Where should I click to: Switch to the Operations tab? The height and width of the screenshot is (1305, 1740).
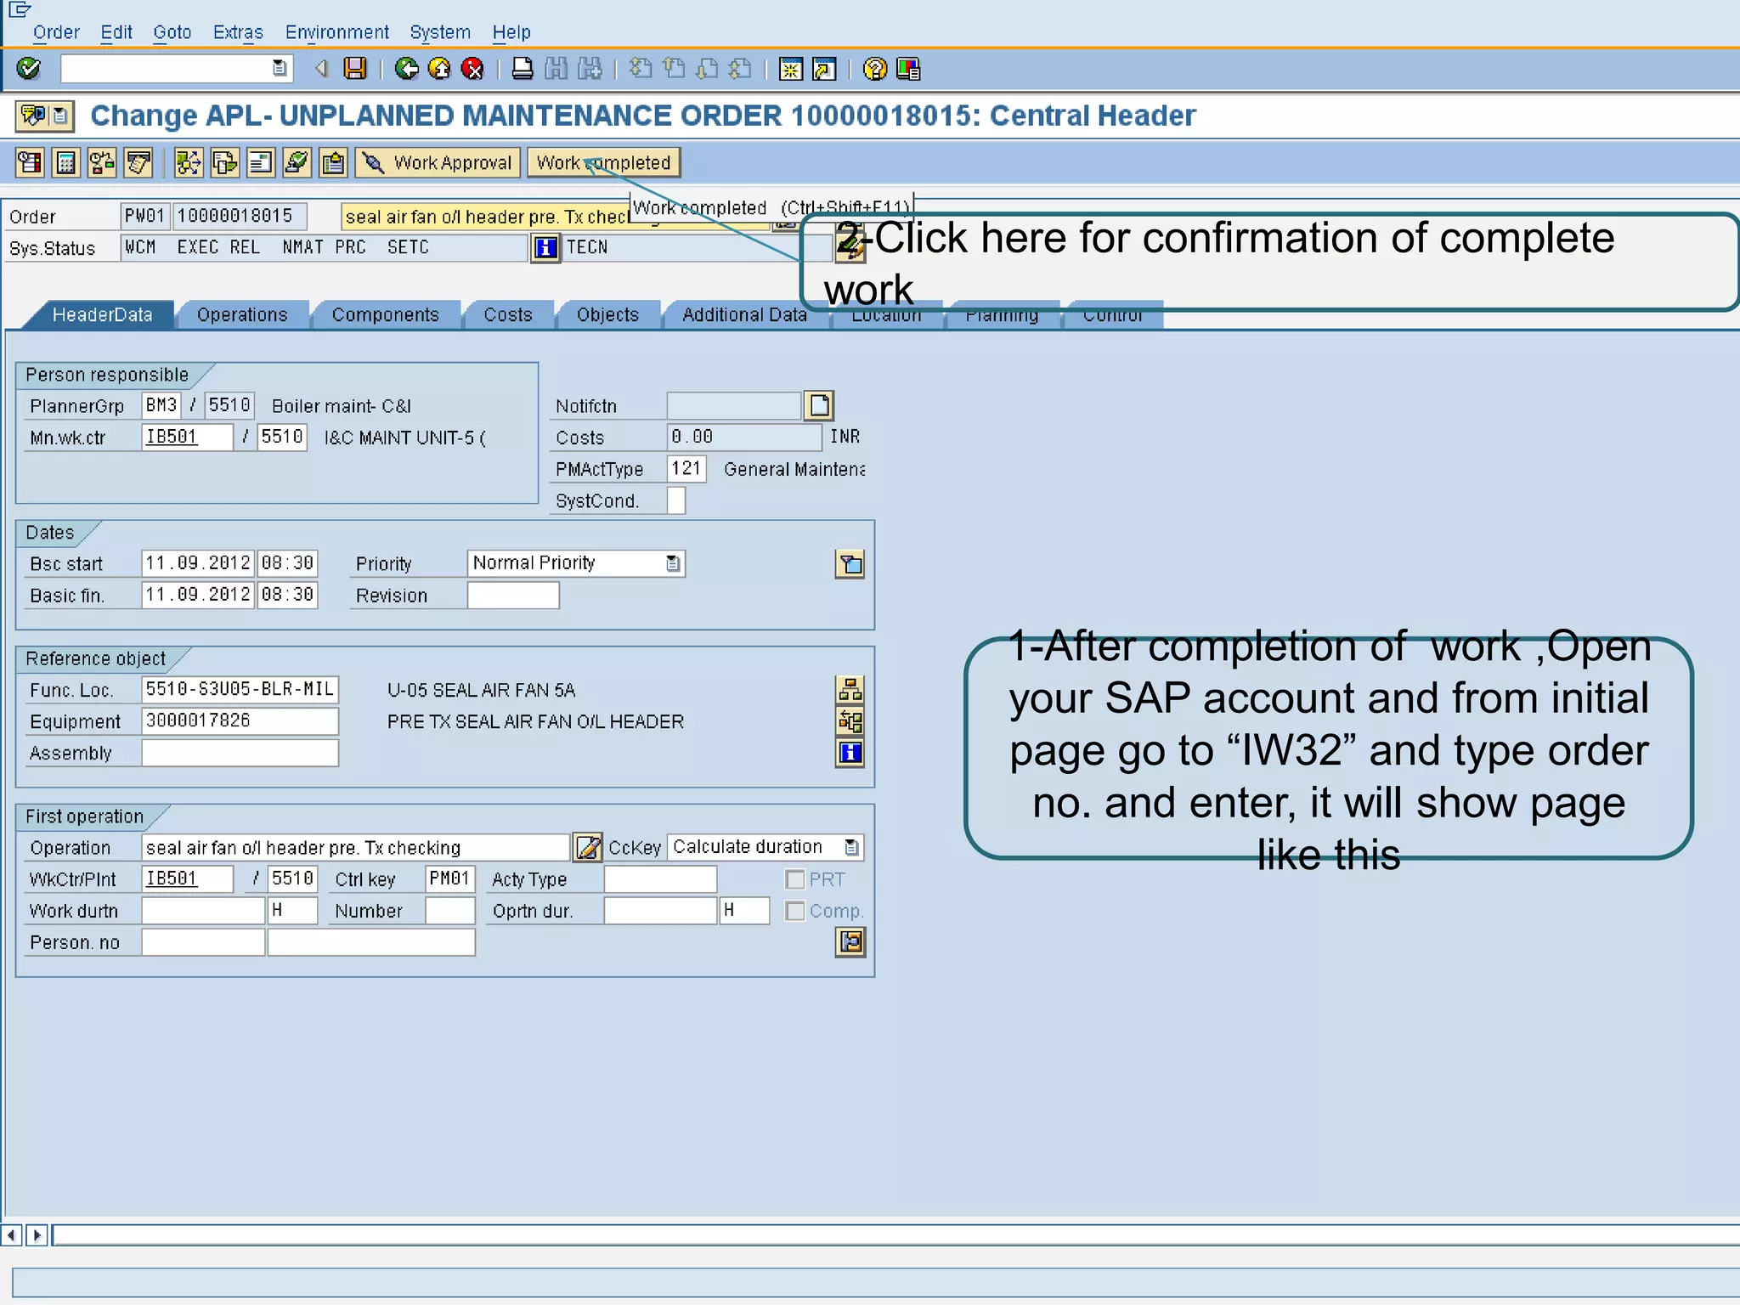pyautogui.click(x=242, y=315)
